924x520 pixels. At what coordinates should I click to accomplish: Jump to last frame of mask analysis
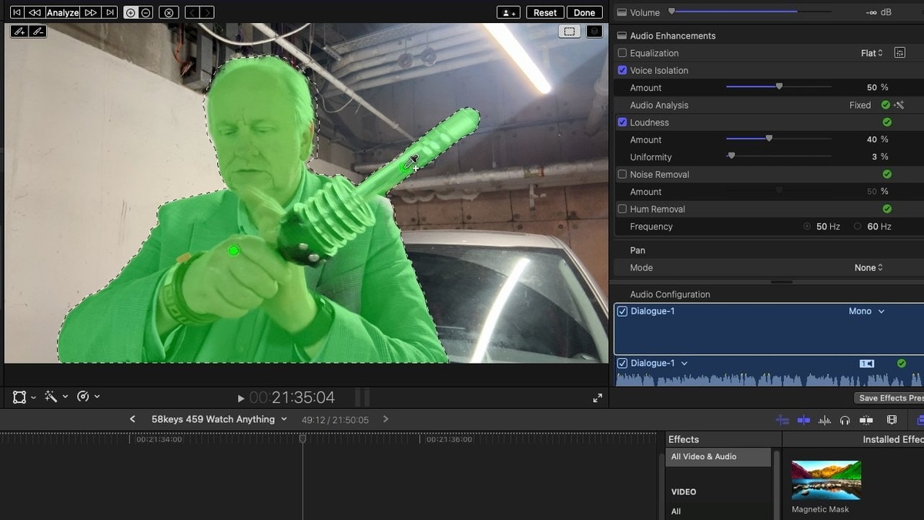[111, 12]
